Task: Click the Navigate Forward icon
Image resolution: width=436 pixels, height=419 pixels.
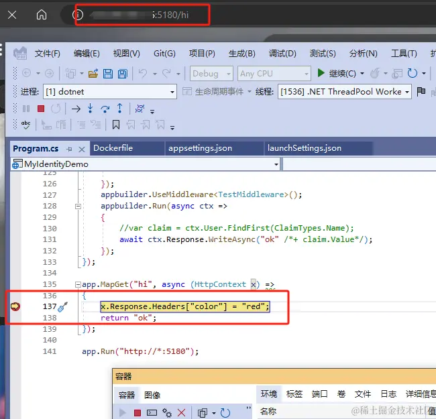Action: point(49,73)
